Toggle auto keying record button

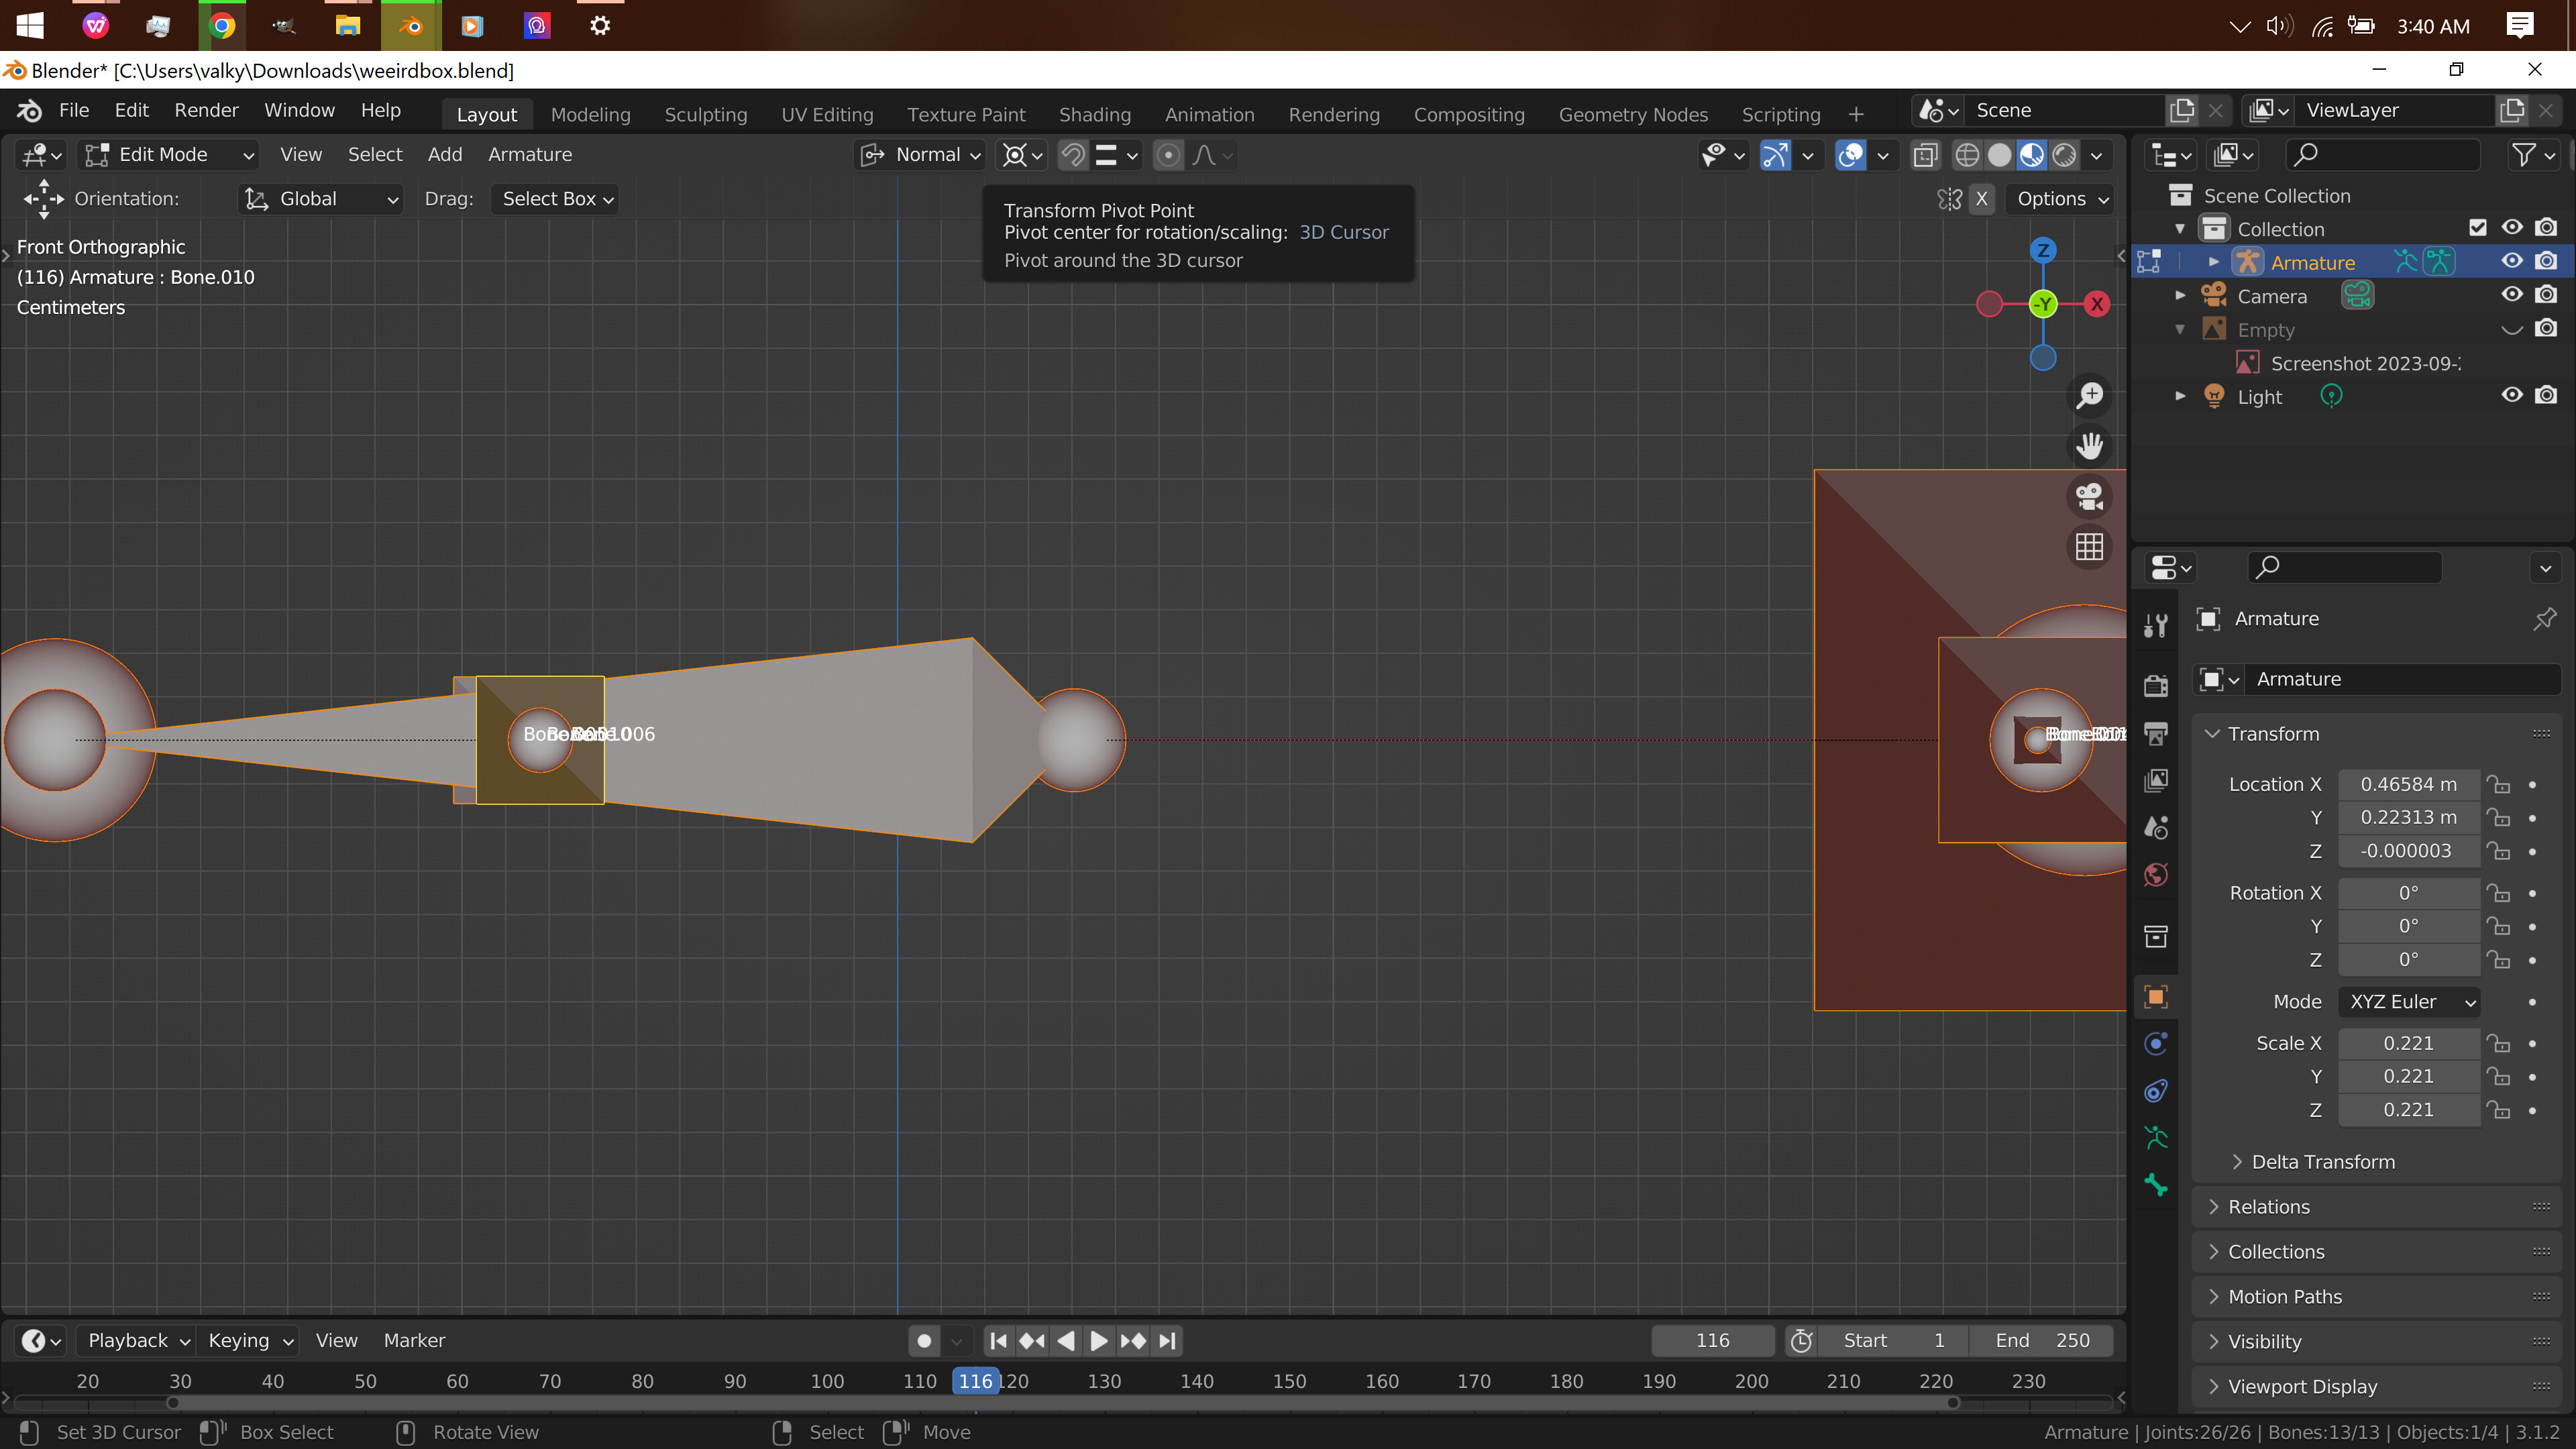[924, 1341]
